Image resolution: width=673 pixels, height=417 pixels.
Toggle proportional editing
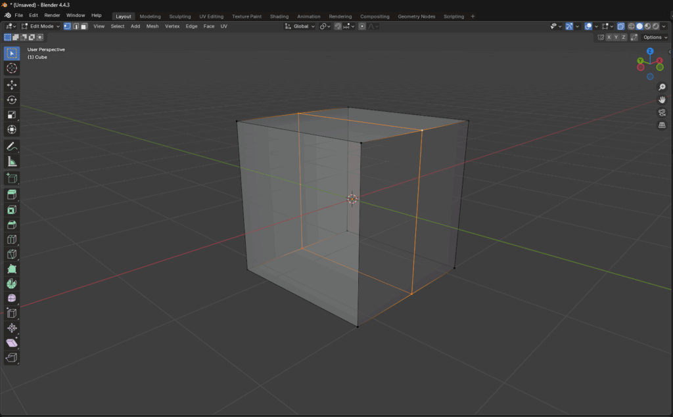pos(362,26)
